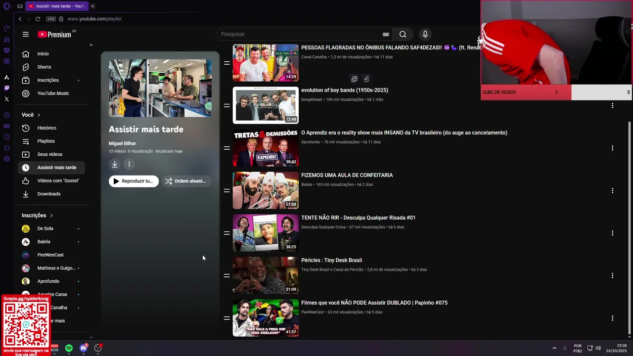Open GX Corner gamepad icon in tab bar
The width and height of the screenshot is (633, 356).
coord(20,6)
